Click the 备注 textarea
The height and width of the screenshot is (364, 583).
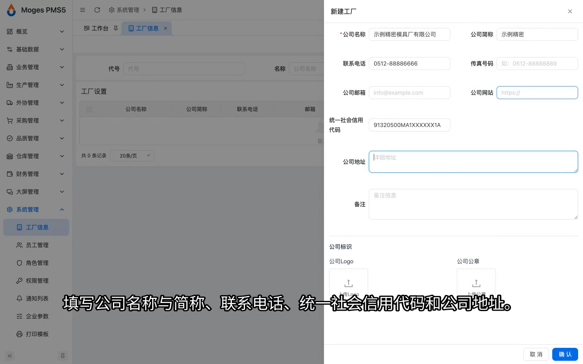pos(473,204)
